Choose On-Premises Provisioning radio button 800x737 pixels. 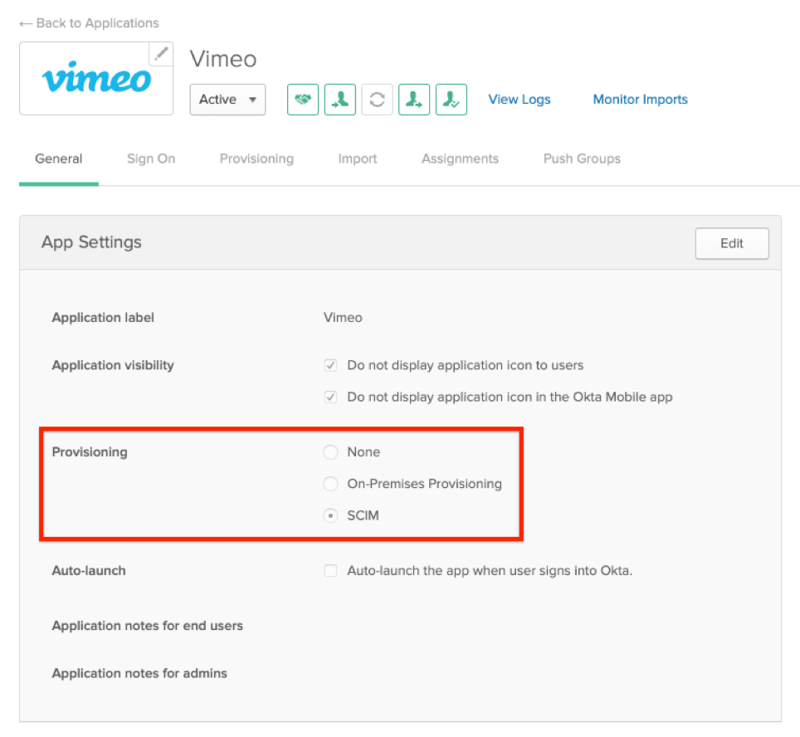331,484
